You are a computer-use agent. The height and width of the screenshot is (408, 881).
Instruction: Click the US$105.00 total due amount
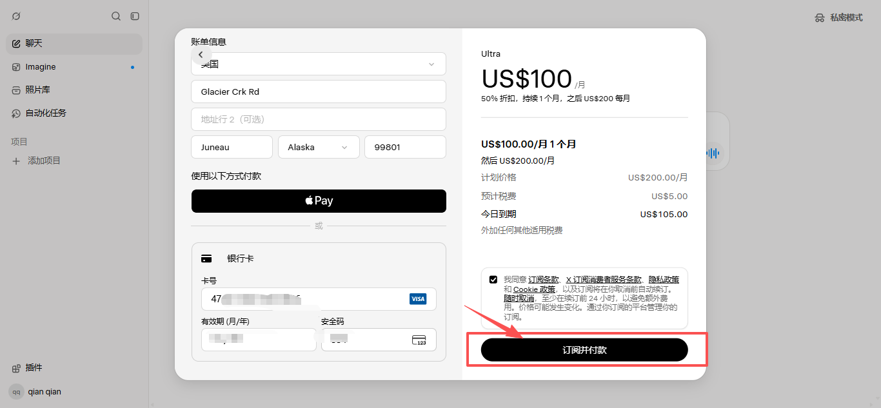664,215
